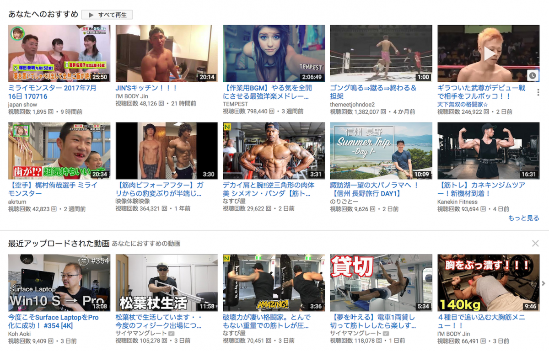Click the 140kg bench press video thumbnail
The image size is (549, 351).
488,283
